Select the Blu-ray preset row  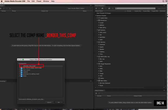click(130, 59)
